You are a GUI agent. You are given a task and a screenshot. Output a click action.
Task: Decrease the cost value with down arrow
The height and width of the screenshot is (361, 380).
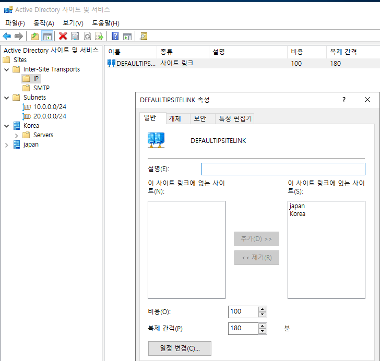click(262, 315)
